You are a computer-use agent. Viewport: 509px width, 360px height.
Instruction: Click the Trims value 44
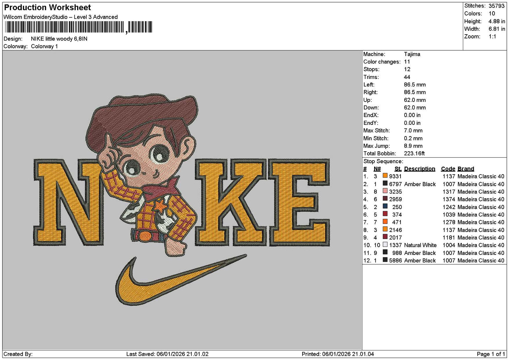click(x=407, y=77)
